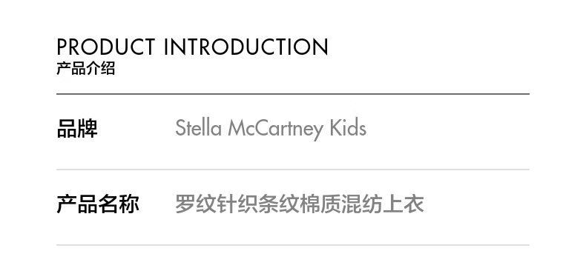Click the 棉质混纺 characters in the product name
The height and width of the screenshot is (268, 586).
(340, 204)
